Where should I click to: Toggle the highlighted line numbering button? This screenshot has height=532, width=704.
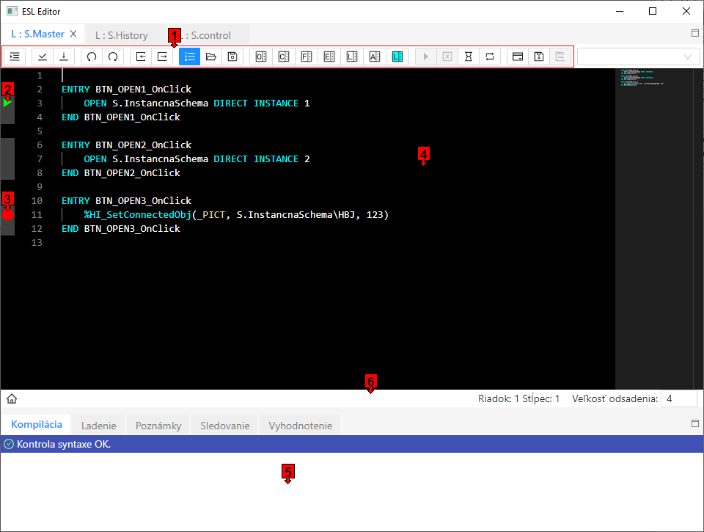tap(189, 57)
